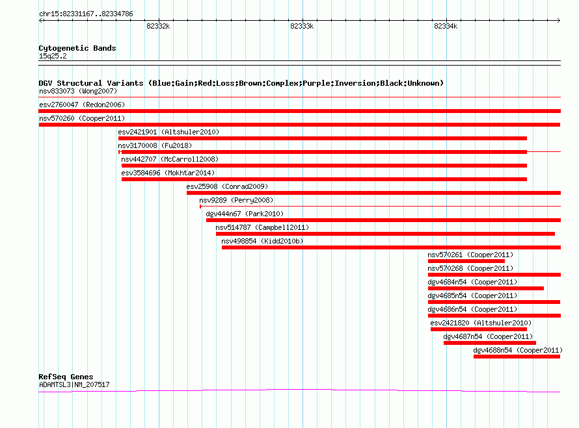The width and height of the screenshot is (579, 428).
Task: Click the red bar beneath dgv4688n54
Action: tap(517, 357)
